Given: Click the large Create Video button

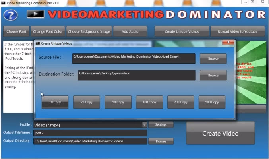Looking at the screenshot, I should click(x=221, y=133).
